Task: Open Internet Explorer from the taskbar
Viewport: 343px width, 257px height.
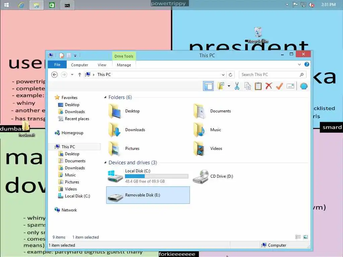Action: coord(21,5)
